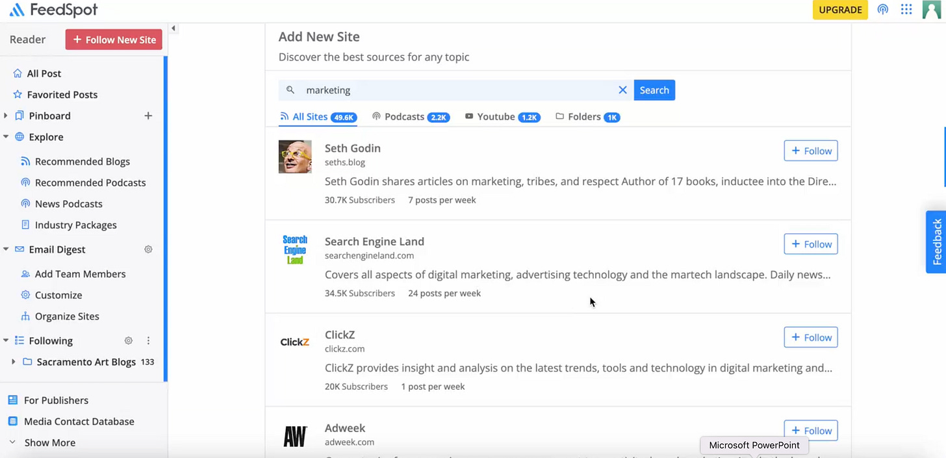Collapse the Explore section
The height and width of the screenshot is (458, 946).
6,137
